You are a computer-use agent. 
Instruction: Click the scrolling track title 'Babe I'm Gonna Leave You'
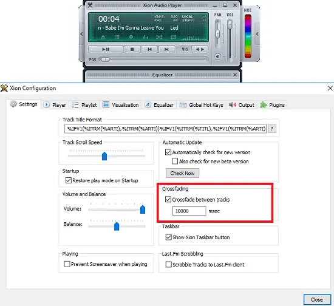pos(134,28)
